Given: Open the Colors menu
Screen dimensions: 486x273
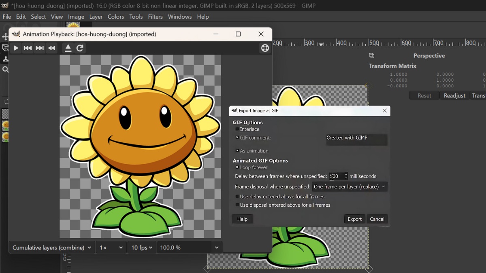Looking at the screenshot, I should coord(116,17).
